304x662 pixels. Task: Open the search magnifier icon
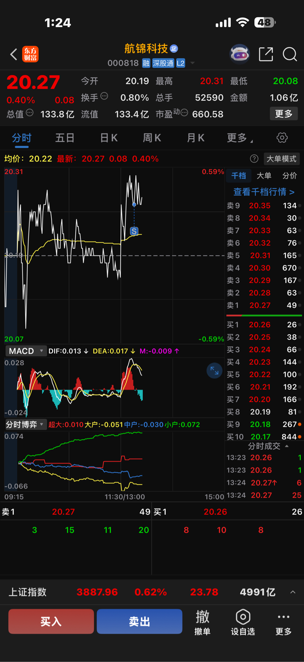pyautogui.click(x=290, y=54)
